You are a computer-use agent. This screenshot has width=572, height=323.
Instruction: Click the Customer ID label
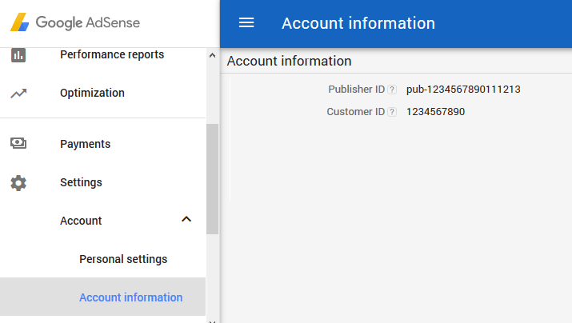point(356,112)
